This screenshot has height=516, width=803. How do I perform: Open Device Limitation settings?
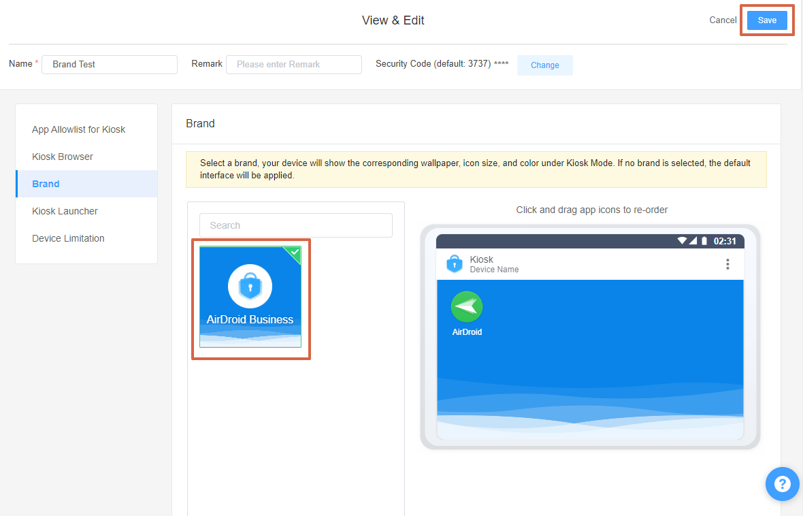pos(68,238)
